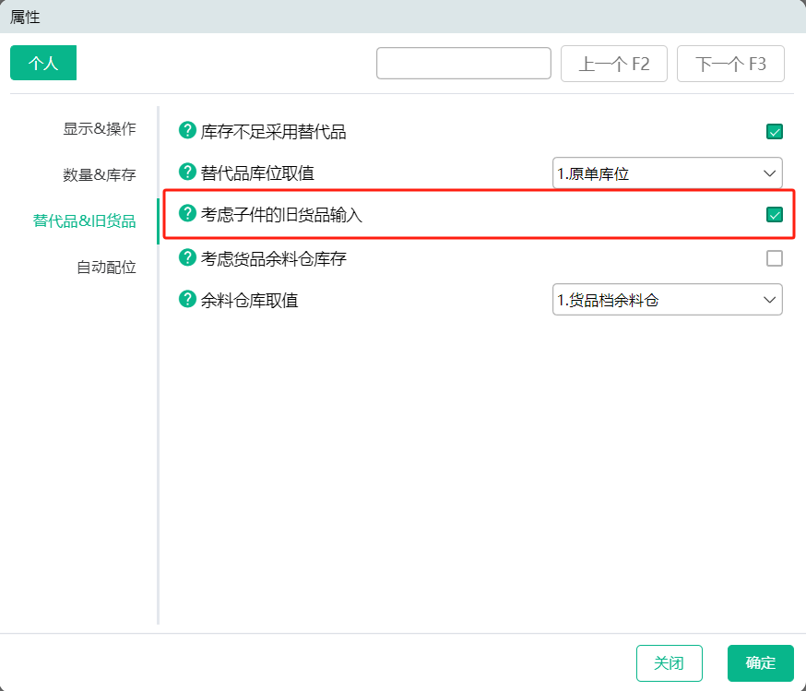806x691 pixels.
Task: Uncheck the 库存不足采用替代品 checkbox
Action: tap(774, 132)
